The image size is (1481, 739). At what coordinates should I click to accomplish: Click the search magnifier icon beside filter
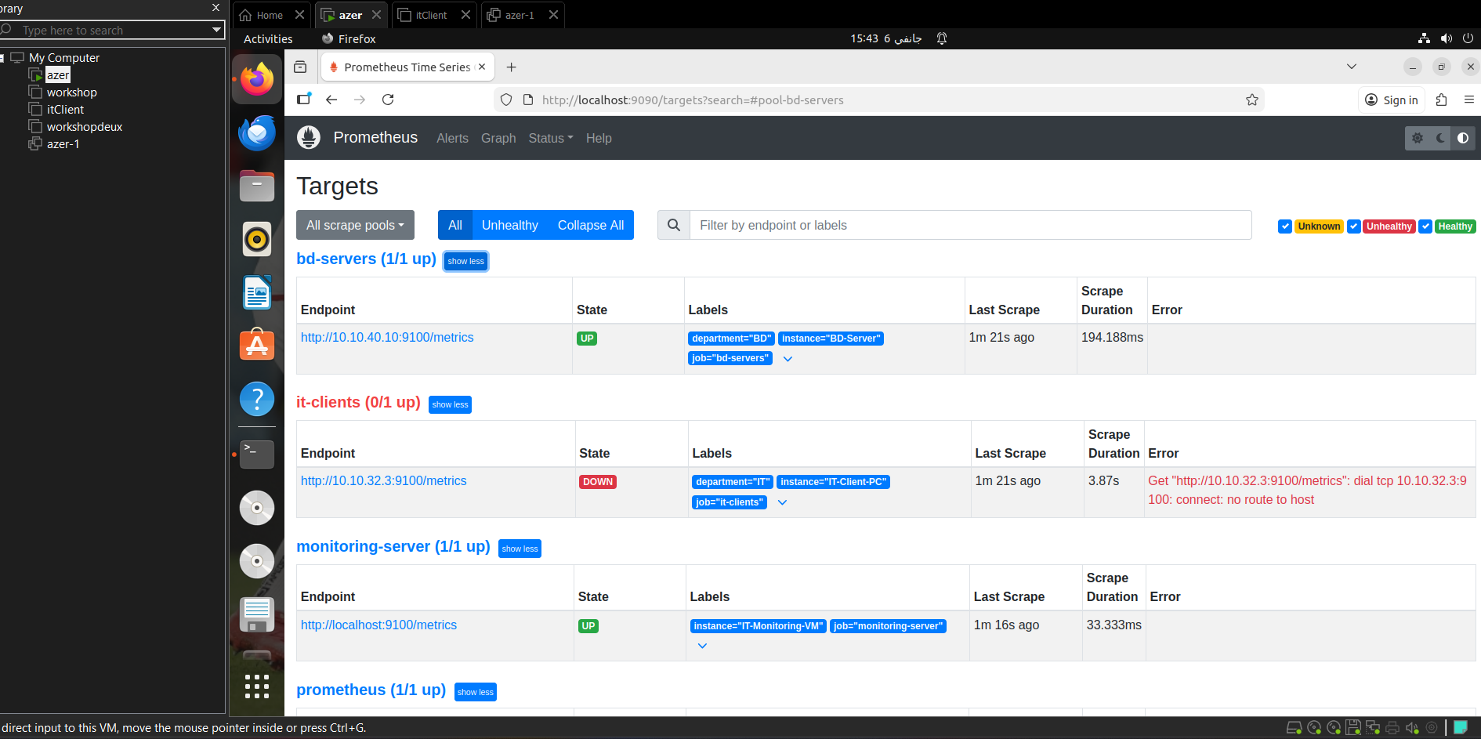click(x=674, y=225)
